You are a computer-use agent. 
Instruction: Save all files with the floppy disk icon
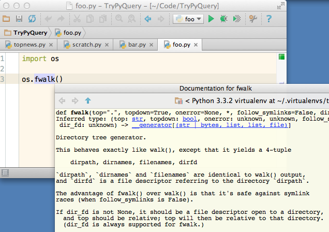click(19, 19)
